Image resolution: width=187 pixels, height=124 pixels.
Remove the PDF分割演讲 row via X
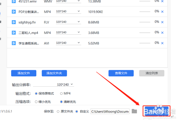coord(162,12)
